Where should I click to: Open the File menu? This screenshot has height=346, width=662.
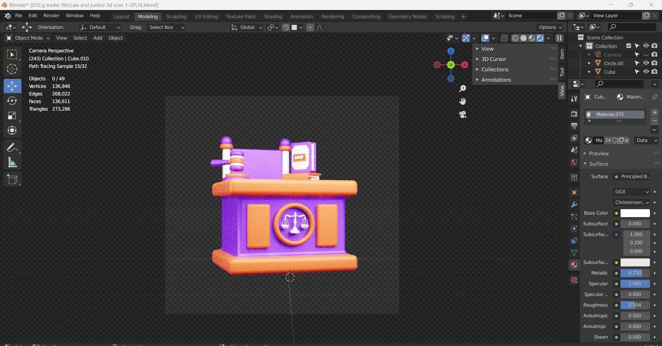(19, 16)
